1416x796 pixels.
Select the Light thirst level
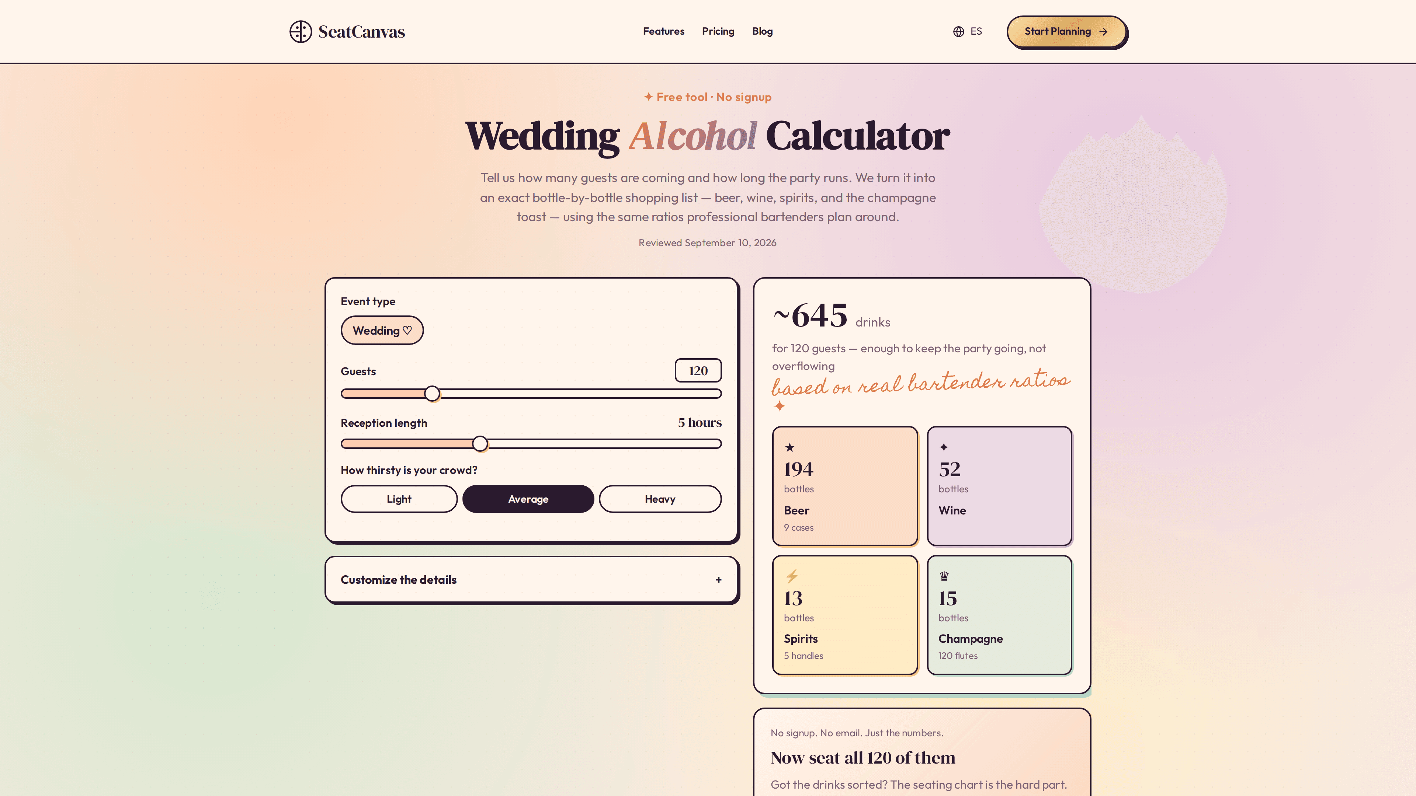click(x=399, y=499)
